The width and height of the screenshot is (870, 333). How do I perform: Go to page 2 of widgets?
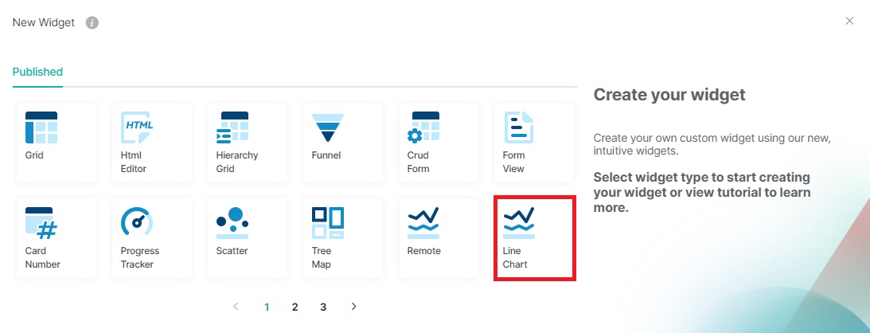tap(295, 307)
